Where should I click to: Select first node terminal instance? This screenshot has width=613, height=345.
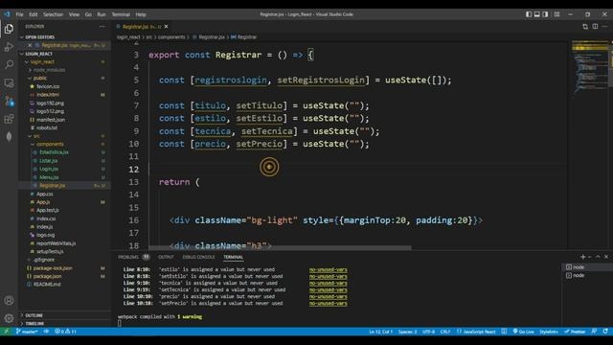pyautogui.click(x=587, y=267)
